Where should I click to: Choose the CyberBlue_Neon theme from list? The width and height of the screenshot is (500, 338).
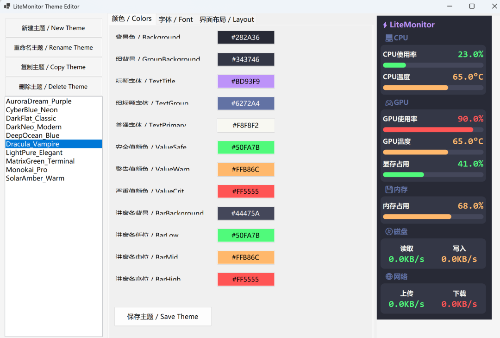[x=32, y=110]
